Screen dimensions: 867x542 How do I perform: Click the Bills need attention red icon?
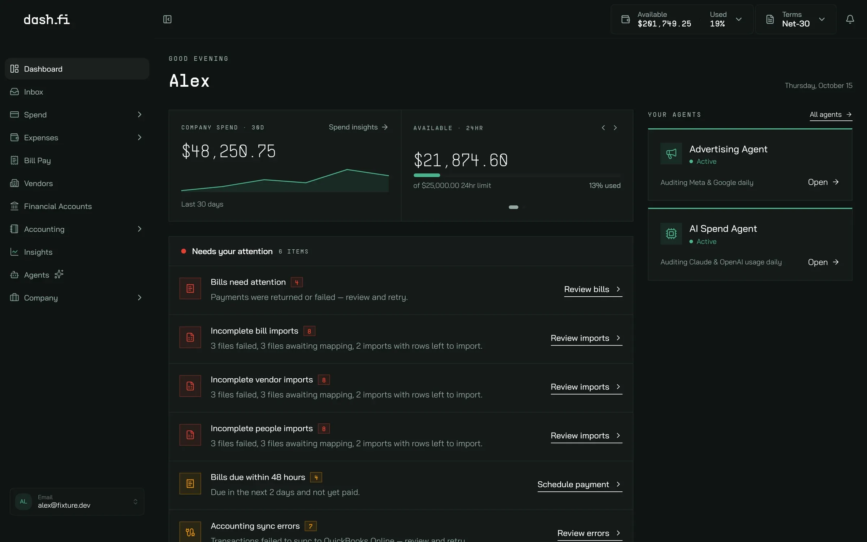pyautogui.click(x=190, y=288)
